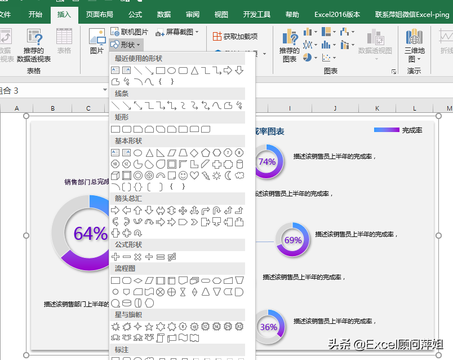Screen dimensions: 453x360
Task: Click the 36% donut chart
Action: pos(269,327)
